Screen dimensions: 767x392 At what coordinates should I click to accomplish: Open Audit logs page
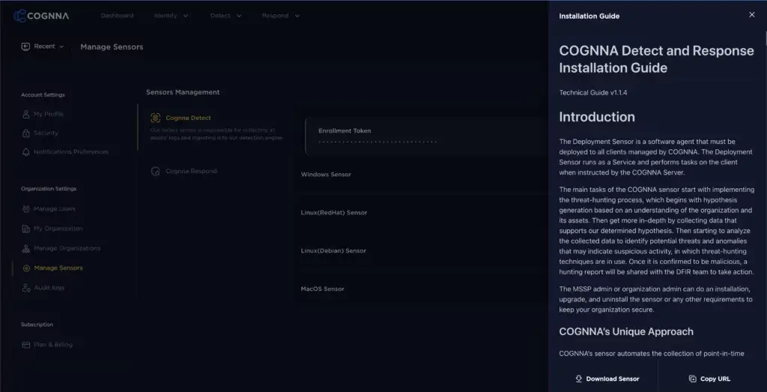49,288
